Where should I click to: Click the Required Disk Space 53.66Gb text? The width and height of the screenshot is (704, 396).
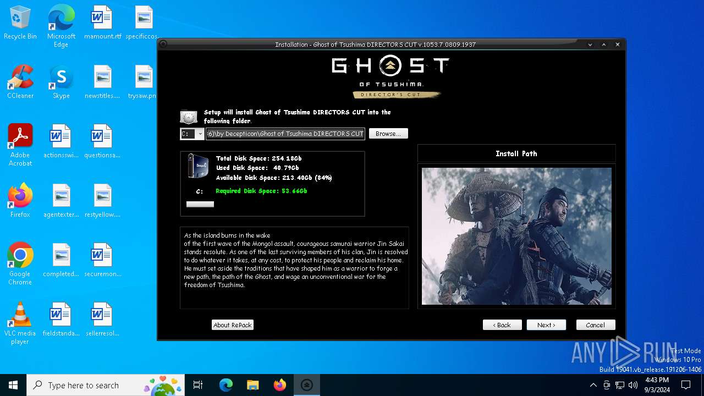pyautogui.click(x=261, y=191)
